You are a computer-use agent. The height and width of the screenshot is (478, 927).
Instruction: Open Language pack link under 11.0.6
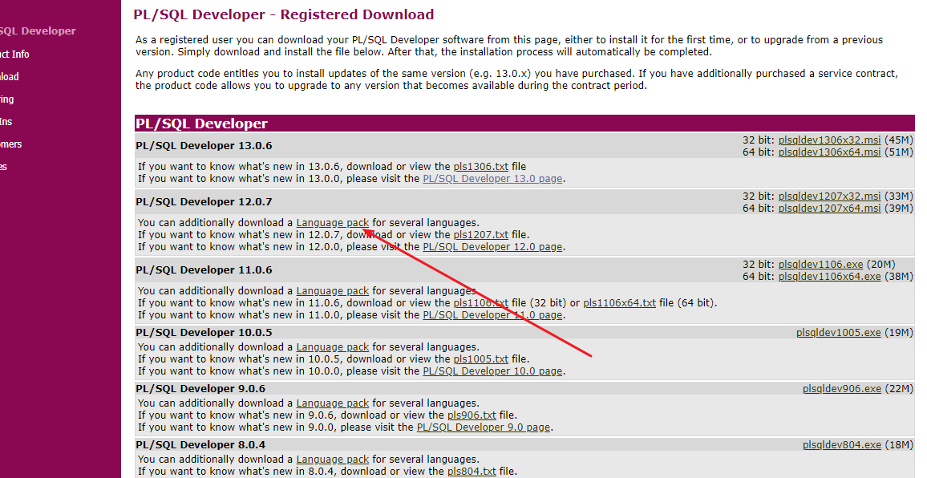pyautogui.click(x=332, y=291)
